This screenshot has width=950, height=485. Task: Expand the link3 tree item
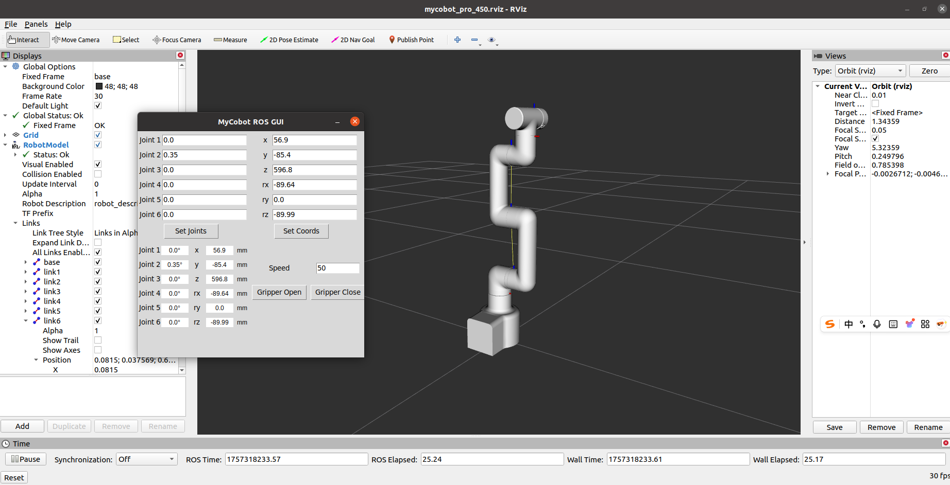pyautogui.click(x=26, y=292)
